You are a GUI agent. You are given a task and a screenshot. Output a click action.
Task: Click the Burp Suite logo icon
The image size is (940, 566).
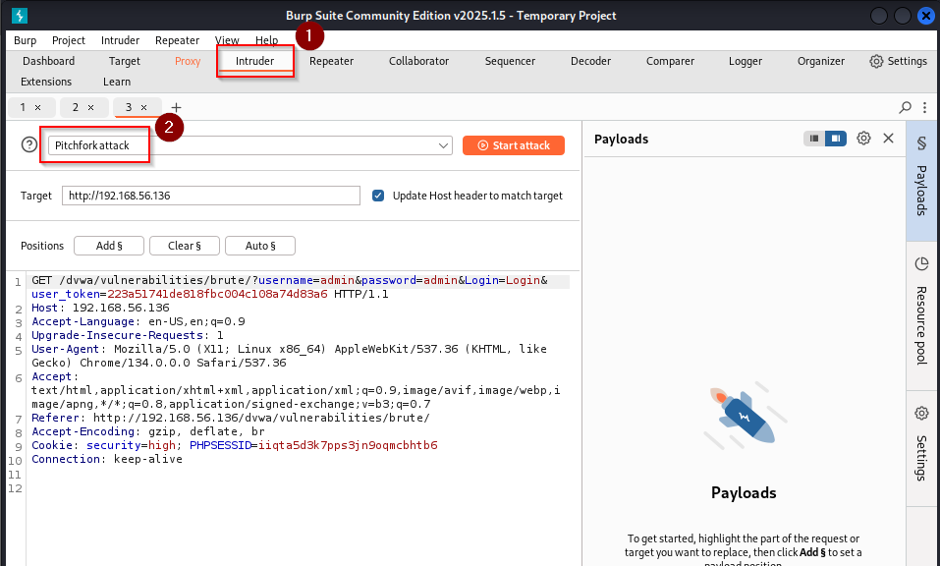click(20, 16)
